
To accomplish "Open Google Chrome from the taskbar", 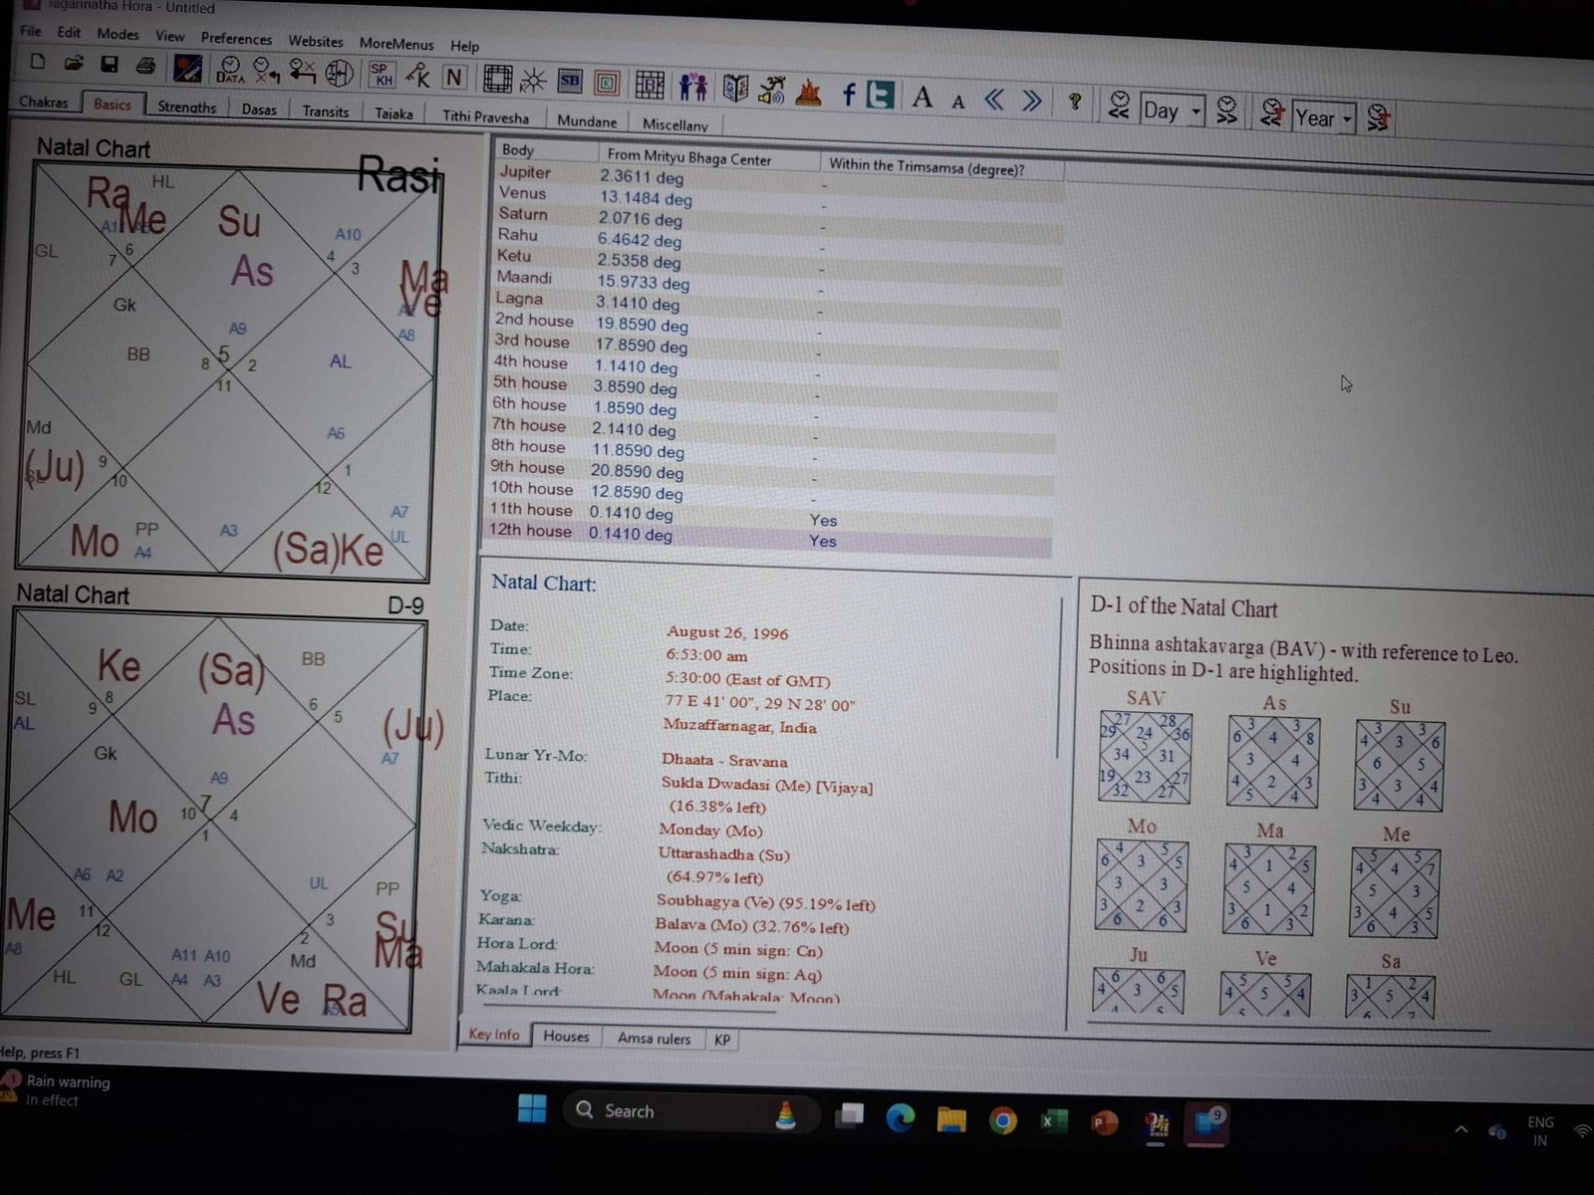I will click(x=1002, y=1121).
